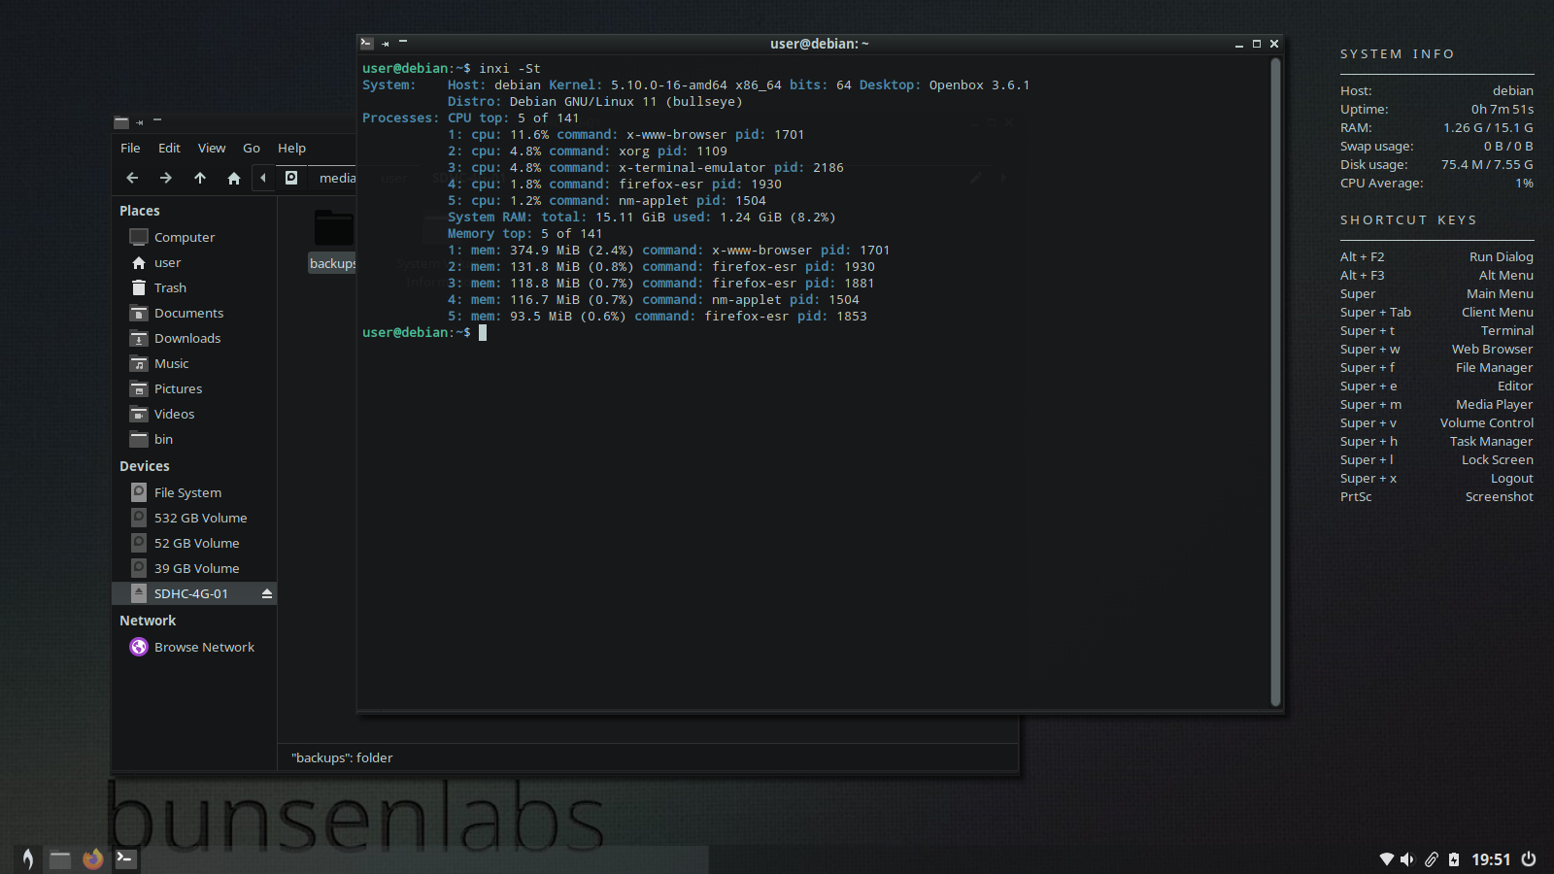The image size is (1554, 874).
Task: Open the file manager window menu icon
Action: coord(121,122)
